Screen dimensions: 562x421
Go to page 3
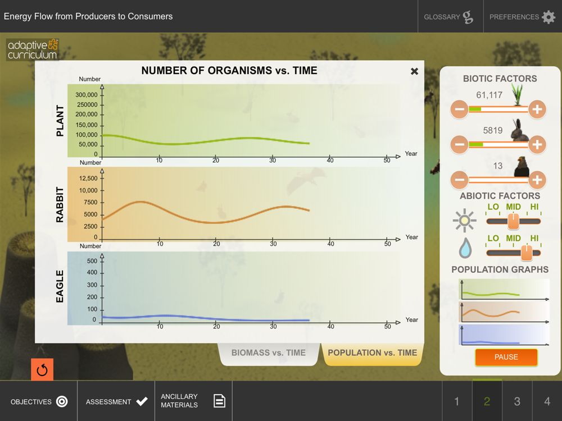517,401
